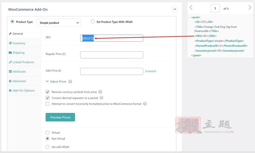Uncheck Remove currency symbols from price

tap(47, 92)
